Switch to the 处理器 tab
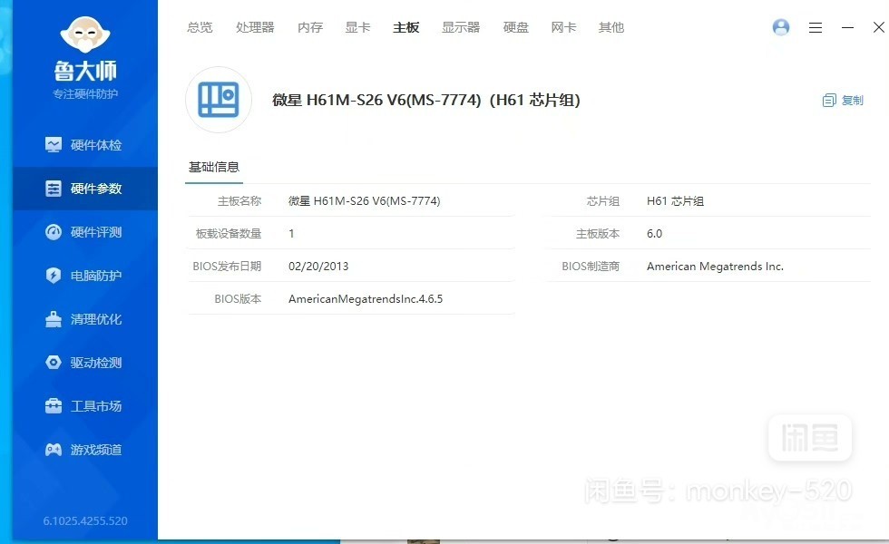The height and width of the screenshot is (544, 889). pyautogui.click(x=255, y=27)
